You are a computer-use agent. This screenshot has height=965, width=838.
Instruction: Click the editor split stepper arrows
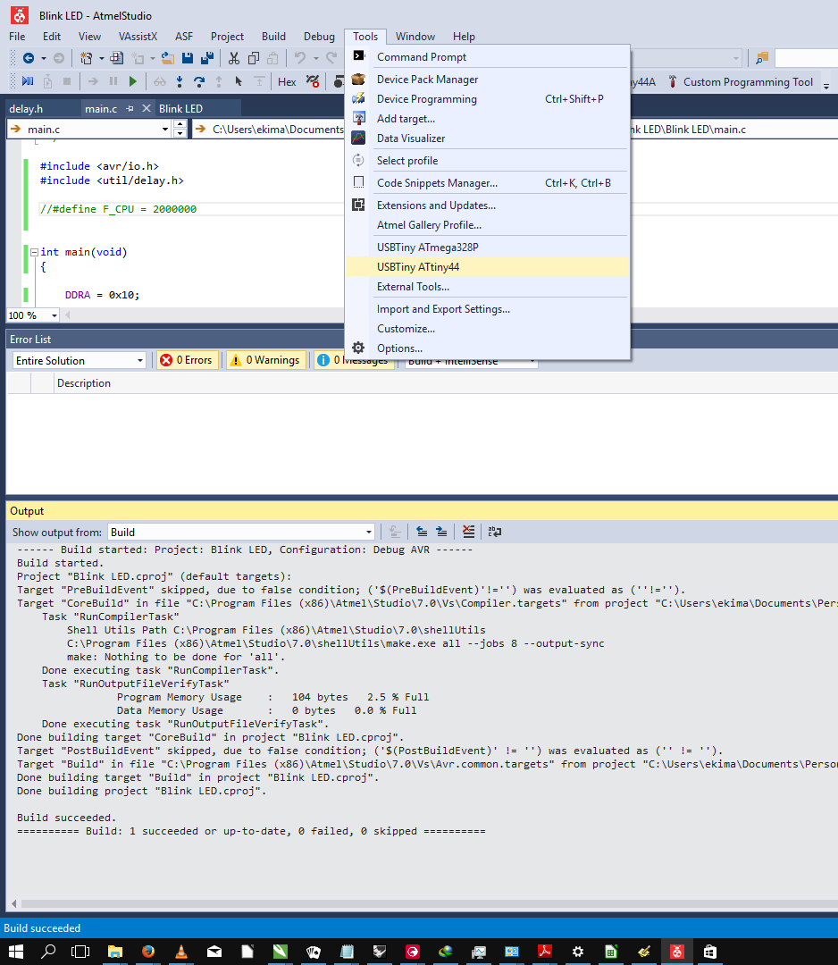180,129
